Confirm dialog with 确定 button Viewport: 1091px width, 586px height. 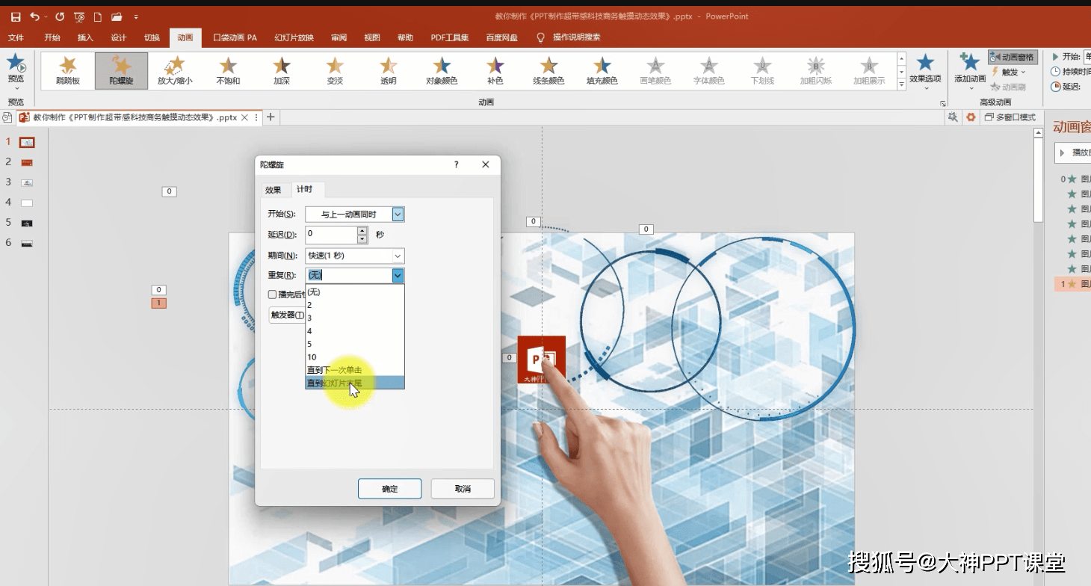pyautogui.click(x=390, y=489)
